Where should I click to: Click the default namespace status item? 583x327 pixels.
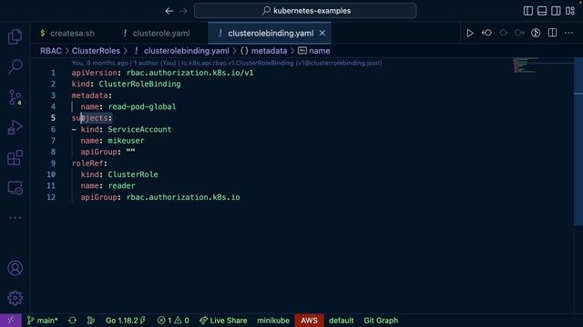341,321
